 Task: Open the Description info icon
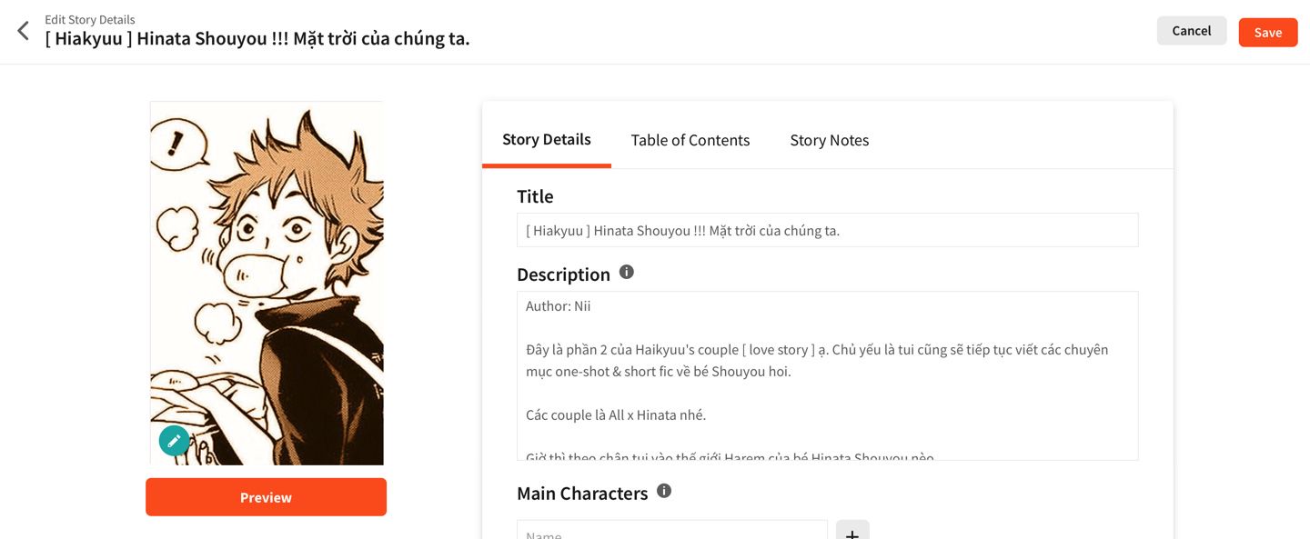626,272
